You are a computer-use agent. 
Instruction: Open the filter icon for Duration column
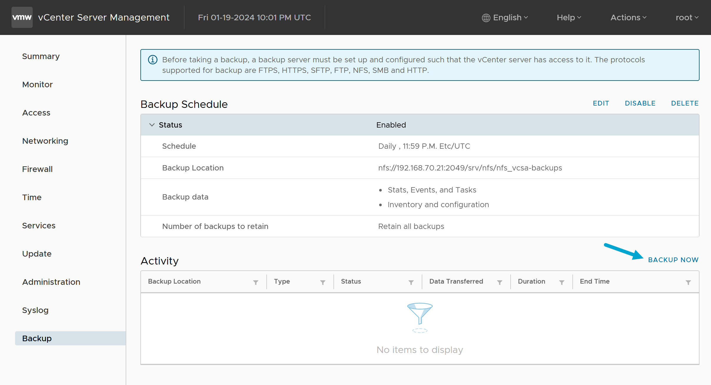562,282
